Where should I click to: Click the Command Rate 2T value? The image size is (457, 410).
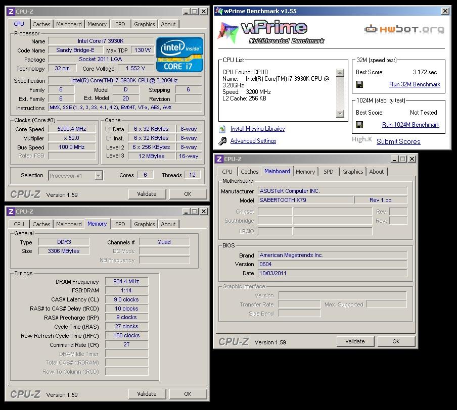[126, 344]
